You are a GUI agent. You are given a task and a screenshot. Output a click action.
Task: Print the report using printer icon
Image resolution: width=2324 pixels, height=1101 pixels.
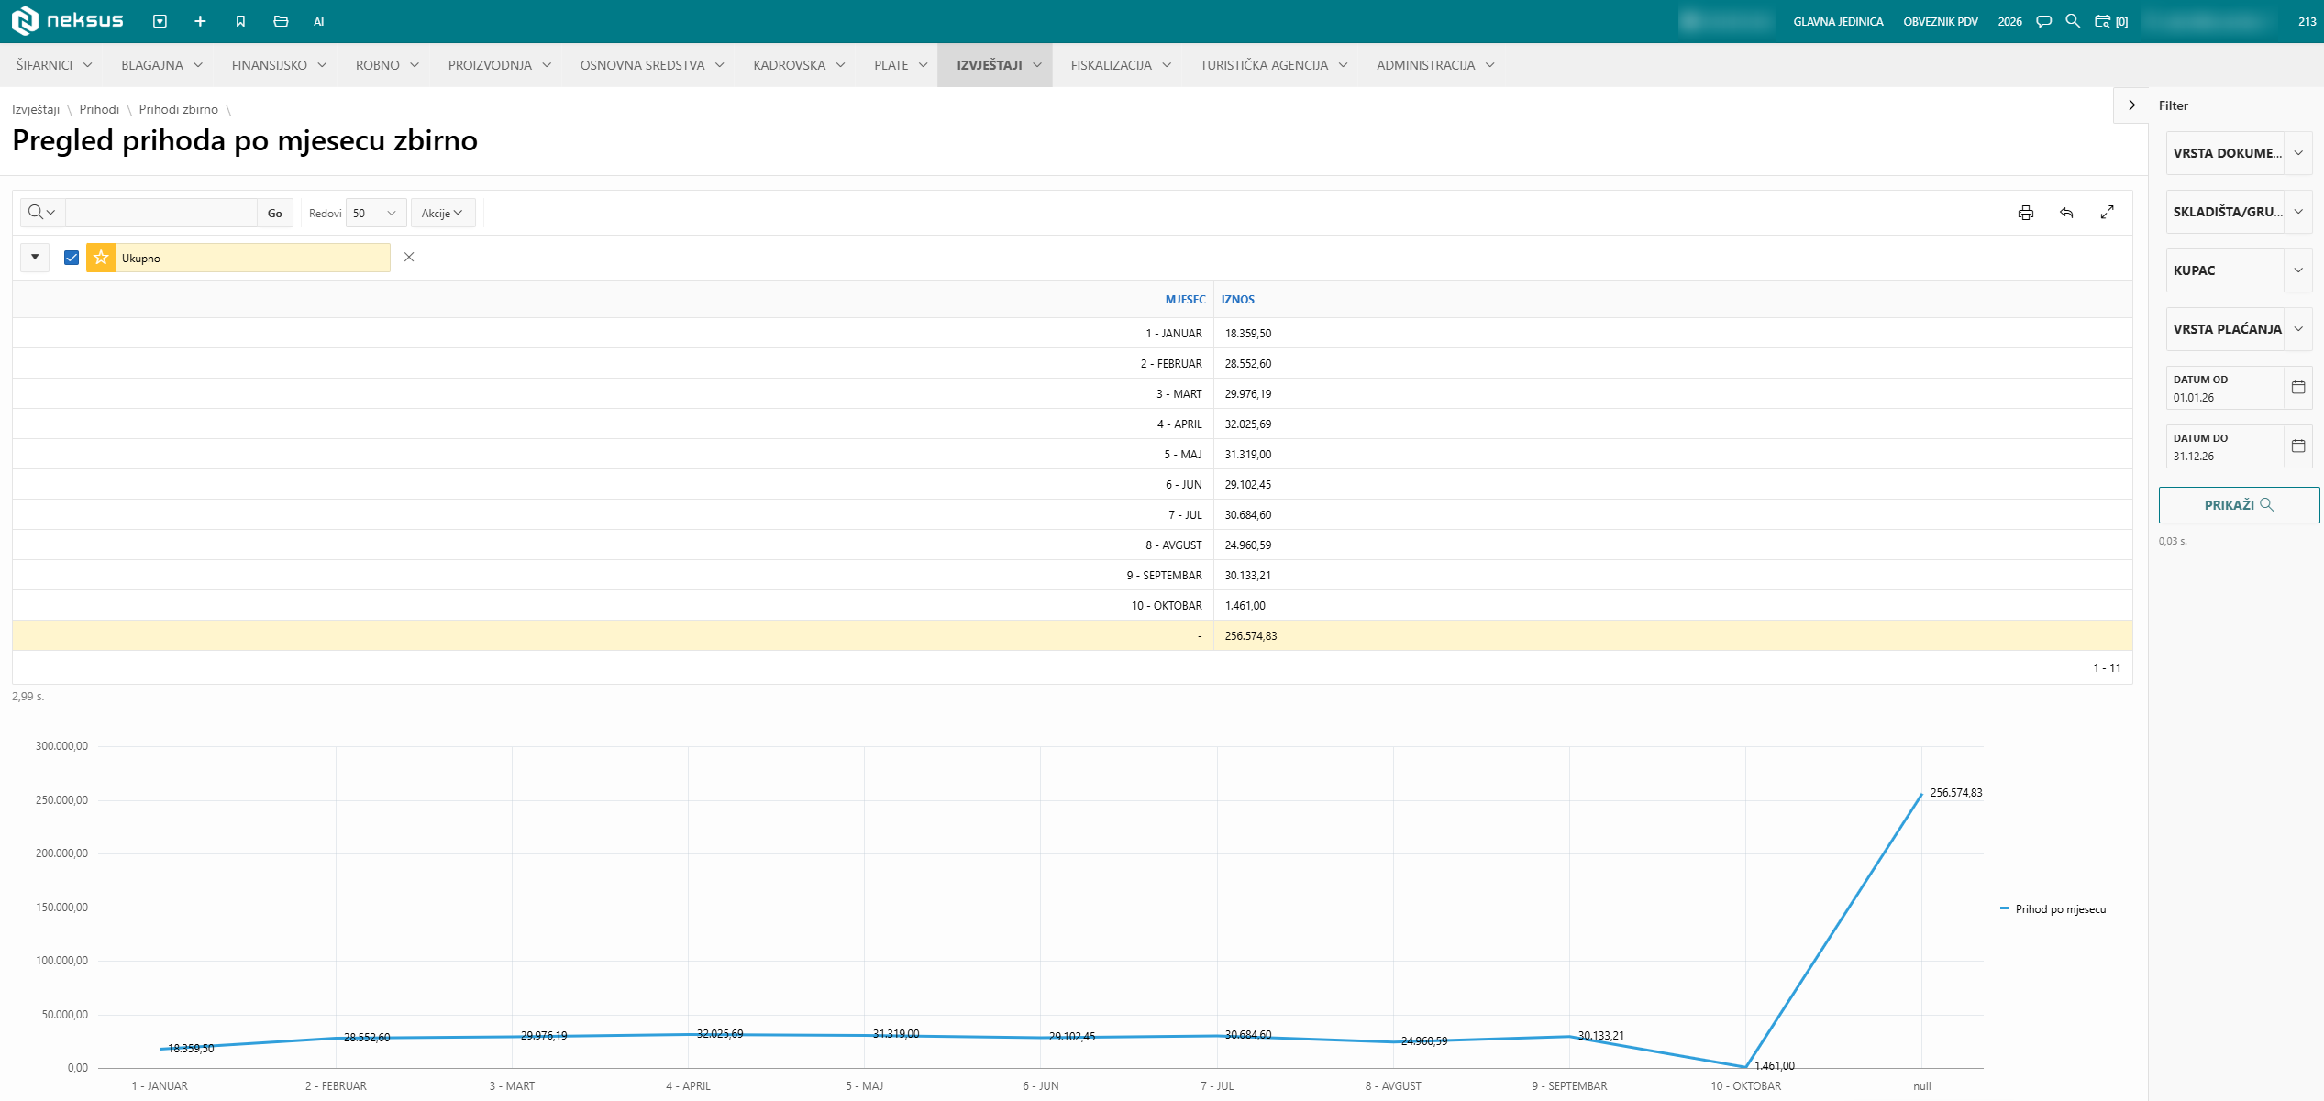tap(2025, 213)
